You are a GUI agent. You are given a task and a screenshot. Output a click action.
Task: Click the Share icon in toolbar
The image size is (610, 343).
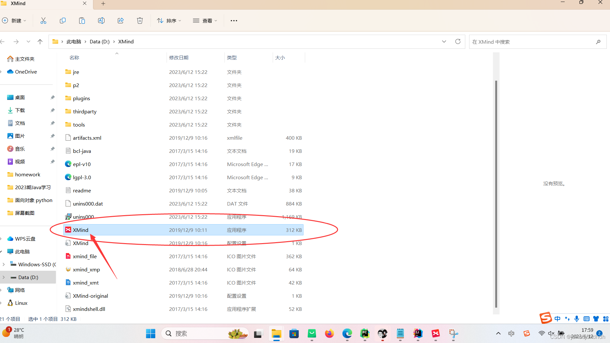tap(121, 21)
